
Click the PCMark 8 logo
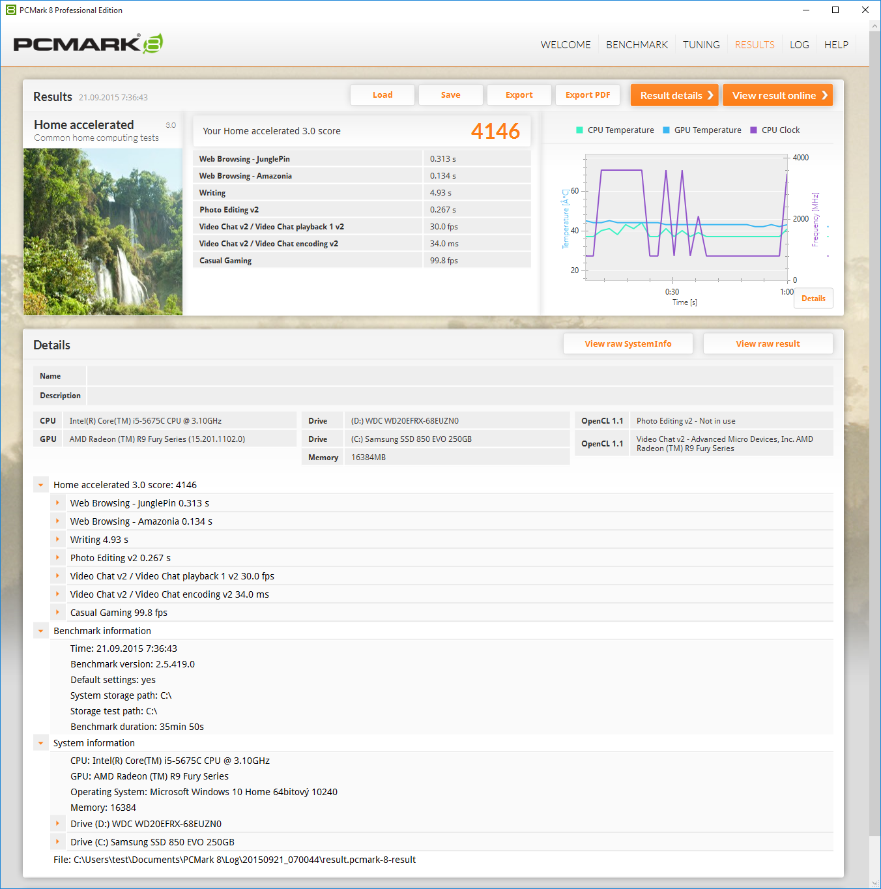pyautogui.click(x=88, y=44)
